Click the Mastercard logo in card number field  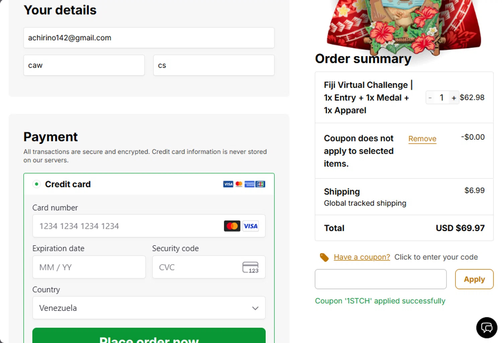pyautogui.click(x=232, y=226)
